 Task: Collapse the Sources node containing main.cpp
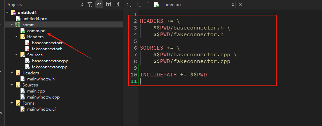click(12, 85)
